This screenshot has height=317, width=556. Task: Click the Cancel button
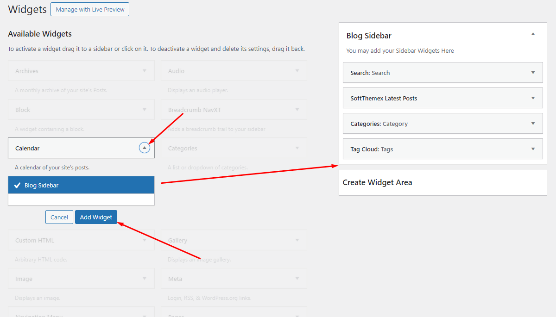pyautogui.click(x=59, y=217)
